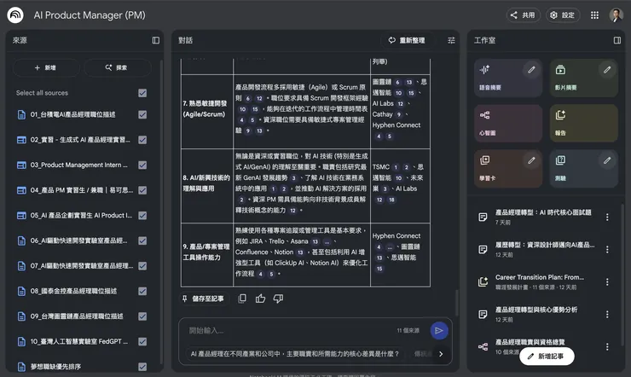Open options menu for 產品經理職責與資格總覽

(x=607, y=347)
